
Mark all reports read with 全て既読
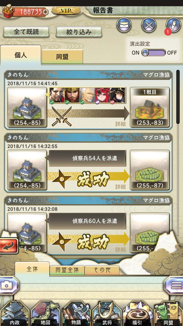pos(26,32)
